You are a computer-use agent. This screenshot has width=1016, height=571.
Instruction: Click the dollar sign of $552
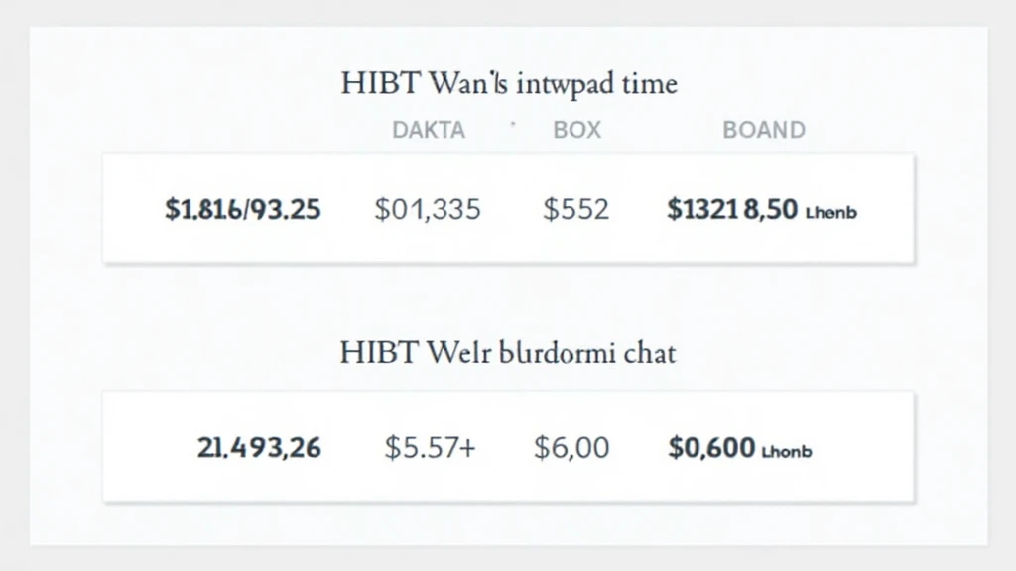550,209
